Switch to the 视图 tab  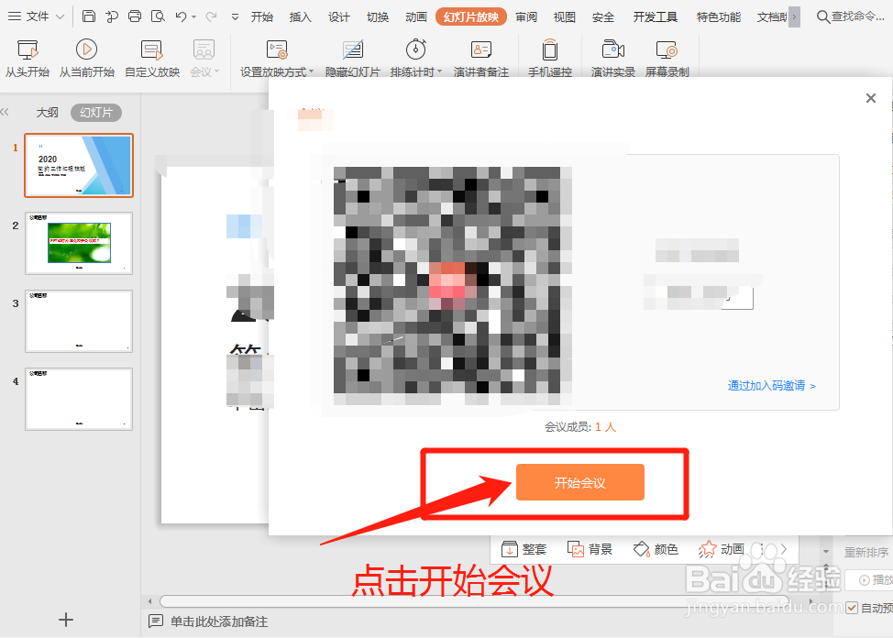(565, 17)
